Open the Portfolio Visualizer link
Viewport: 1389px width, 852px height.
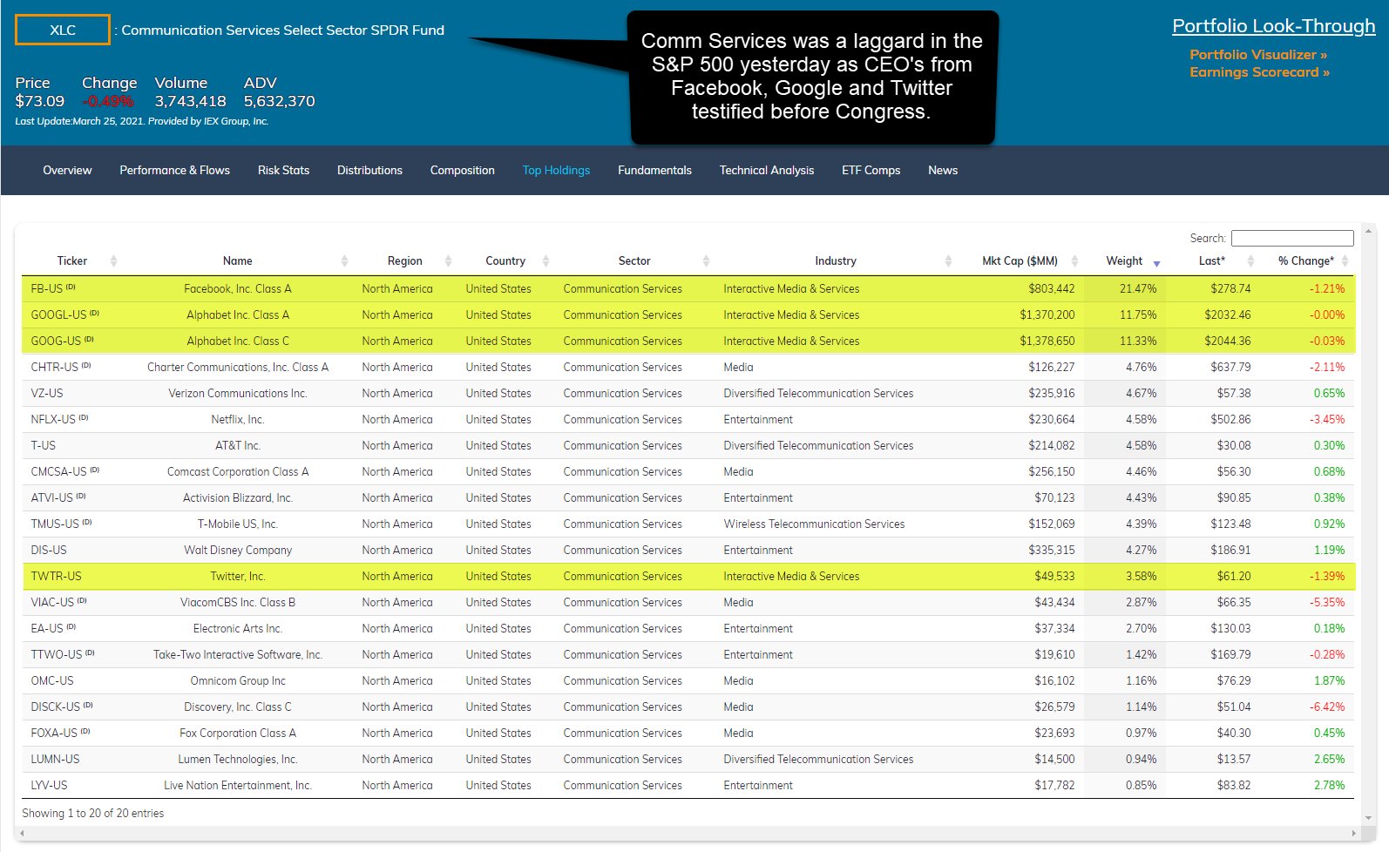[x=1258, y=55]
